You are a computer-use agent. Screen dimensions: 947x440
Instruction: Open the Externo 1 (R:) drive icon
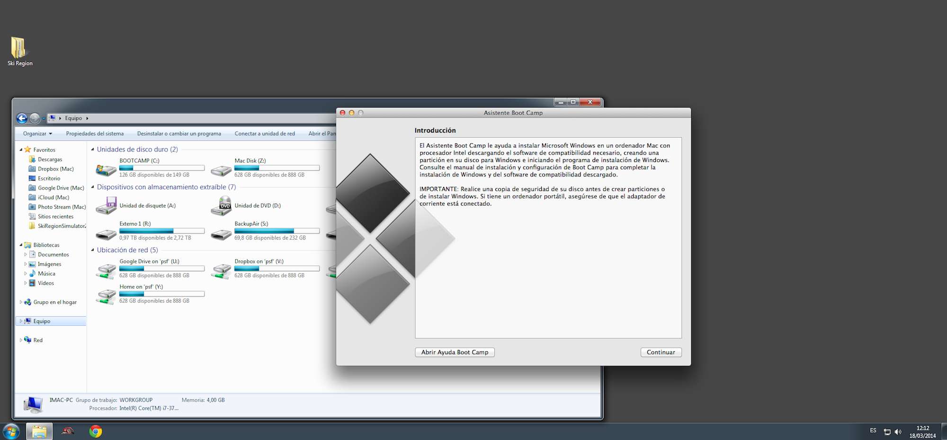tap(106, 233)
